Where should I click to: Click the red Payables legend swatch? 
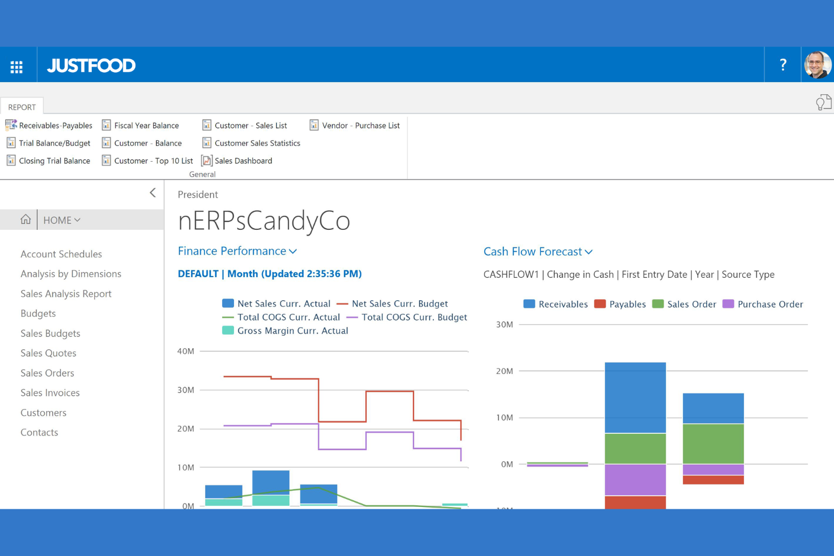tap(600, 304)
